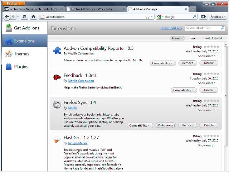Remove Add-on Compatibility Reporter
Viewport: 229px width, 172px height.
coord(187,63)
